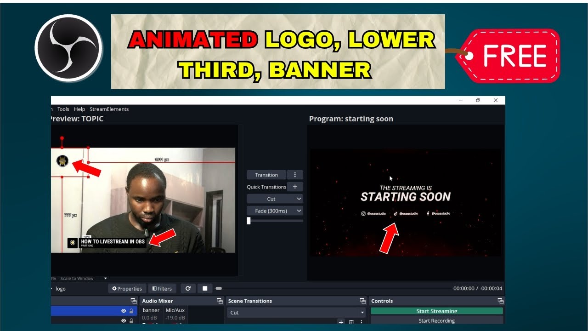This screenshot has height=331, width=588.
Task: Open transition options three-dot menu beside Transition
Action: [x=295, y=175]
